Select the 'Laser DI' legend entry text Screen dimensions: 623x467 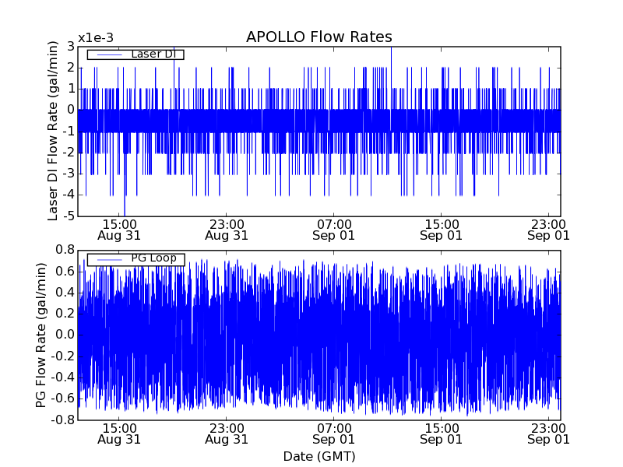click(153, 54)
